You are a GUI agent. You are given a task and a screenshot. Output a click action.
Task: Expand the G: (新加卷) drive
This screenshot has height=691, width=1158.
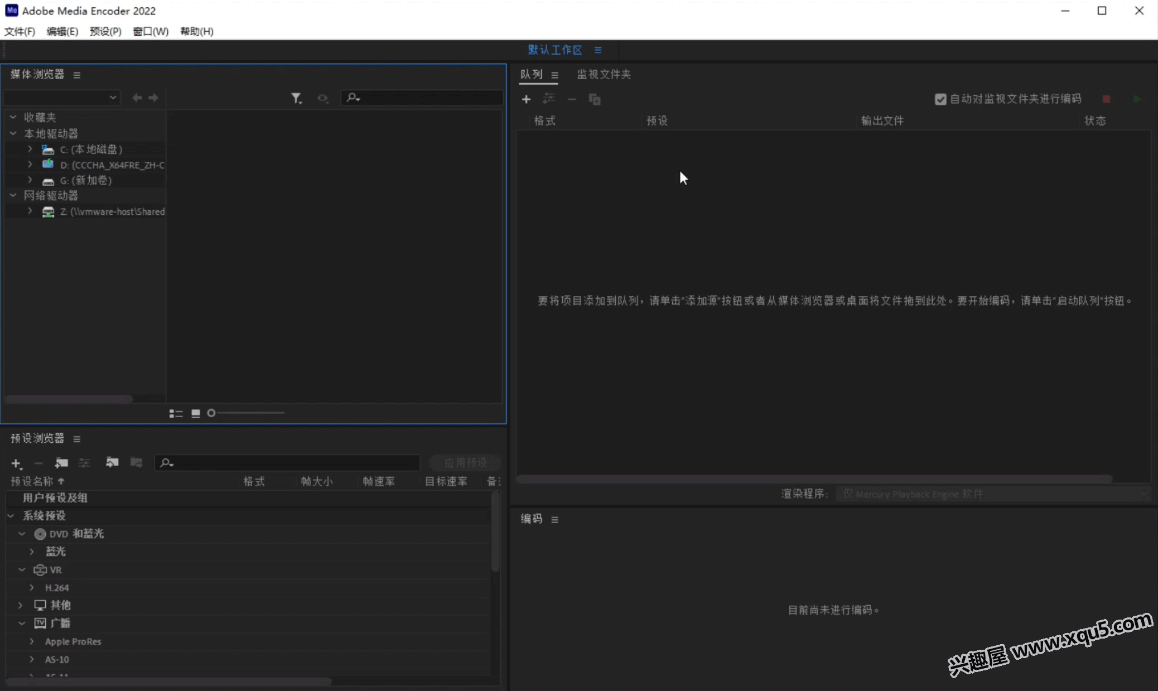click(30, 180)
